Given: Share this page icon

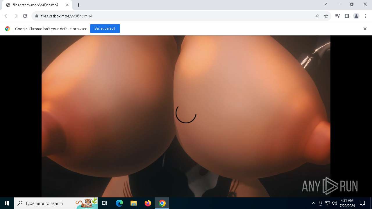Looking at the screenshot, I should click(317, 16).
